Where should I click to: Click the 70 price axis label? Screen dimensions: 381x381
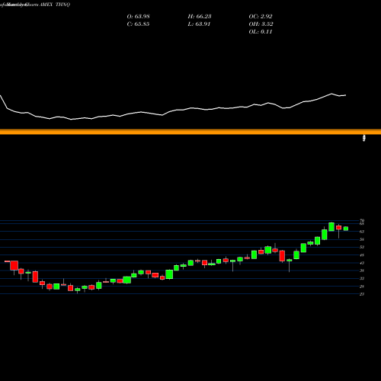(x=362, y=220)
